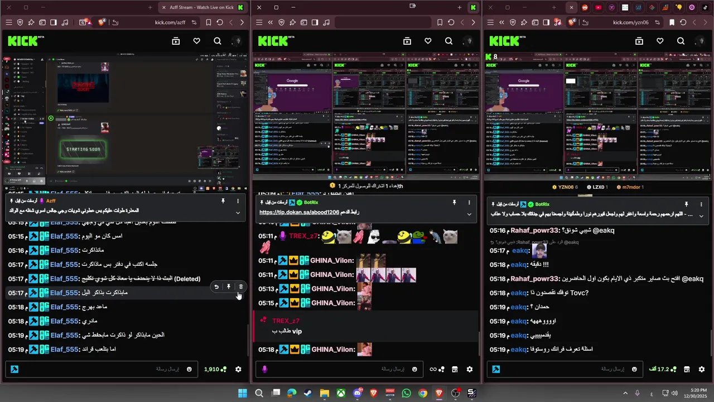Bookmark the kick.com/azff page
Viewport: 714px width, 402px height.
[208, 22]
